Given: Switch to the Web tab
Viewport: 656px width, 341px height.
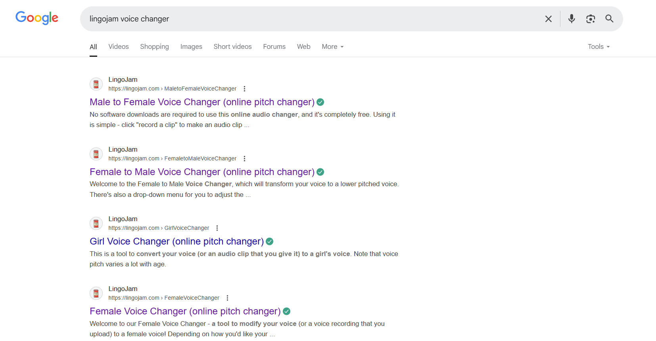Looking at the screenshot, I should point(303,47).
